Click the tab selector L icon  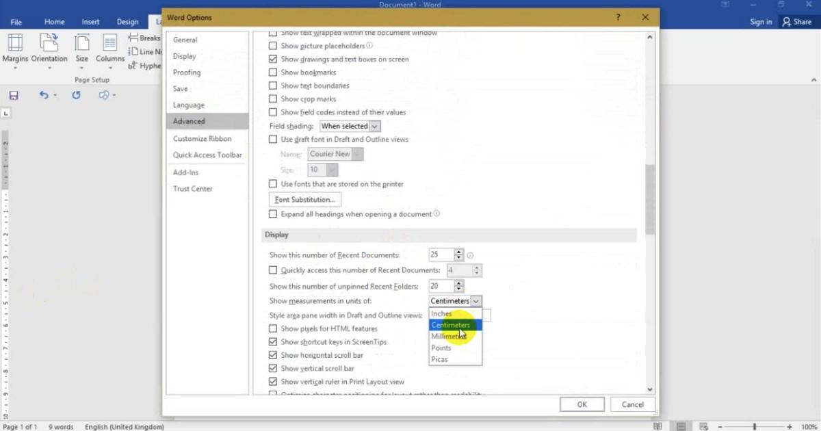click(x=6, y=113)
